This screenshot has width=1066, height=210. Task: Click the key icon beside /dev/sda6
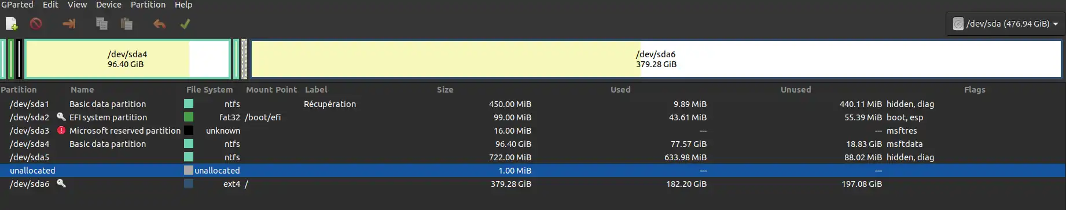click(61, 183)
